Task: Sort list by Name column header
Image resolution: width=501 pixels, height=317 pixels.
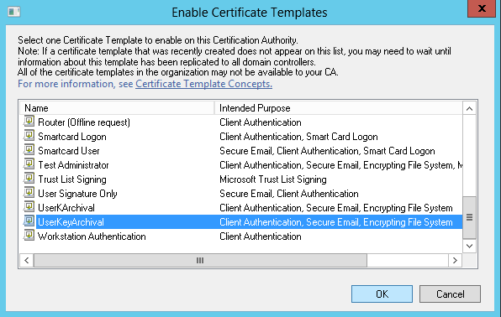Action: [117, 108]
